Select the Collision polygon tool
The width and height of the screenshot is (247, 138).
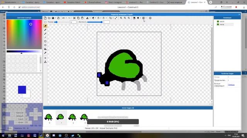click(45, 62)
